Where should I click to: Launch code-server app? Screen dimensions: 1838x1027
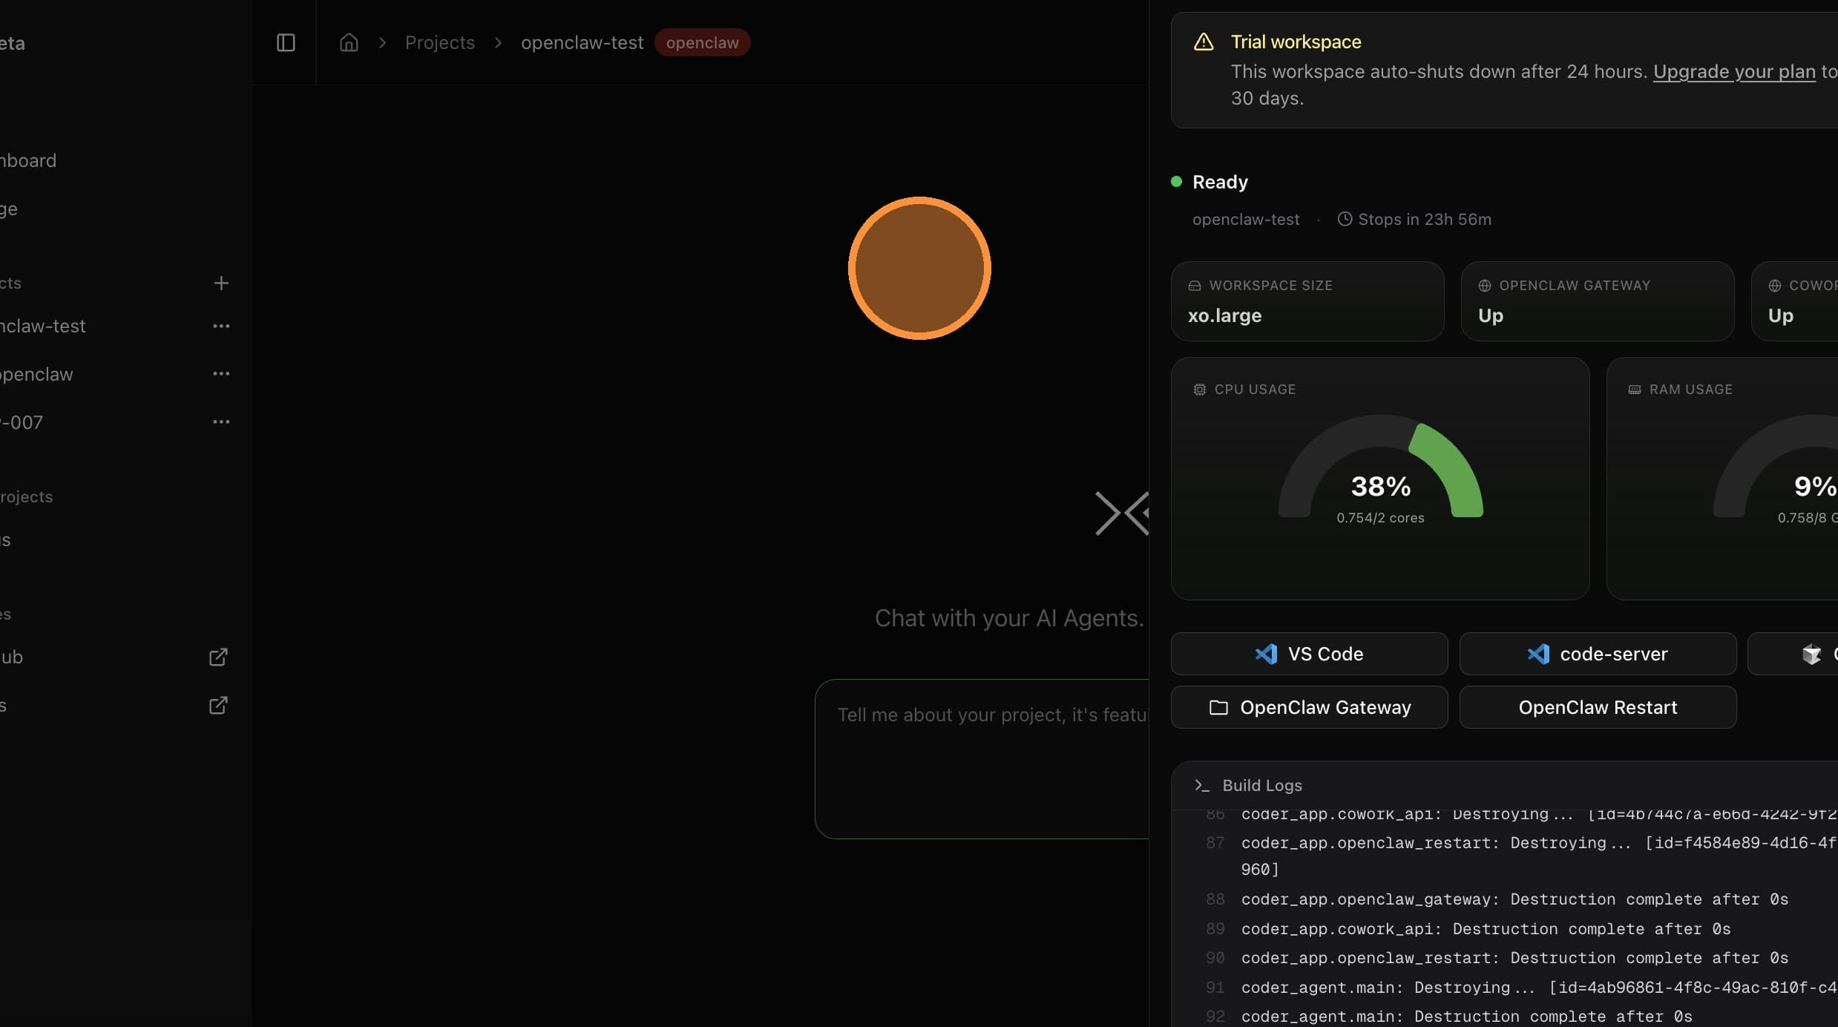[1598, 654]
